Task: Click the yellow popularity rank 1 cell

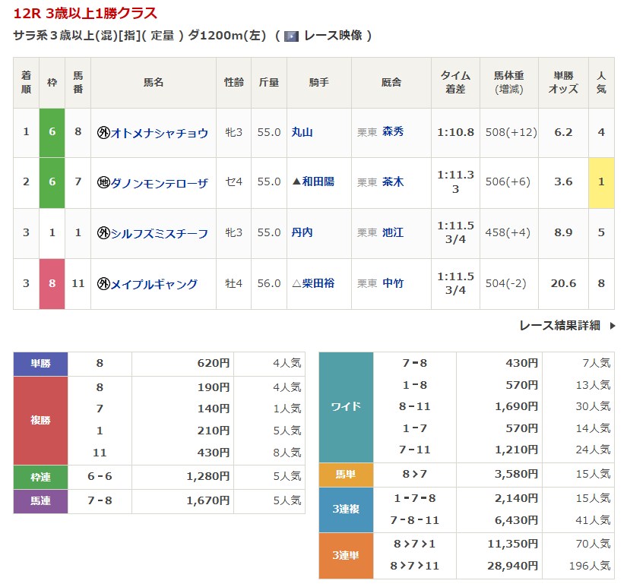Action: [x=601, y=182]
